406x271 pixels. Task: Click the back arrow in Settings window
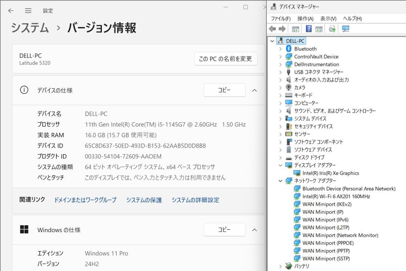tap(11, 11)
